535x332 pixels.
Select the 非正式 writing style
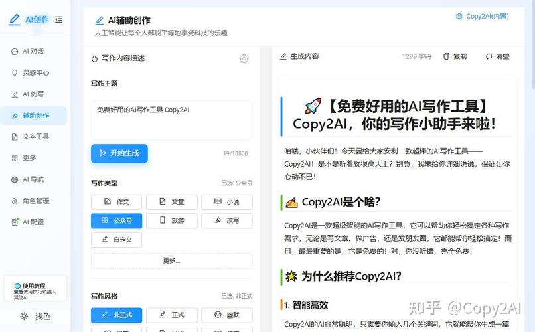click(116, 315)
